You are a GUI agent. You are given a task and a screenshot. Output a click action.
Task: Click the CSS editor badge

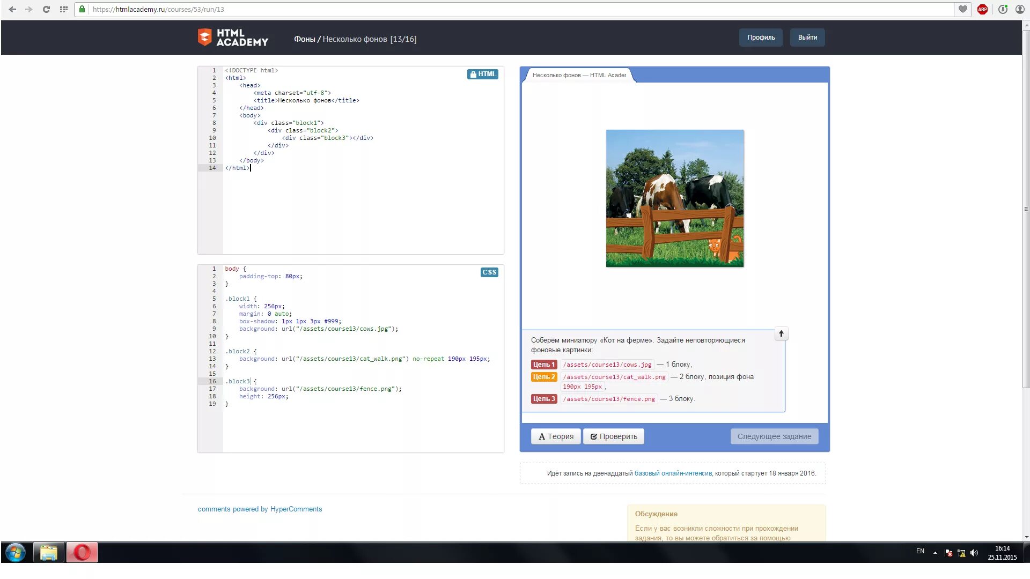pyautogui.click(x=489, y=272)
